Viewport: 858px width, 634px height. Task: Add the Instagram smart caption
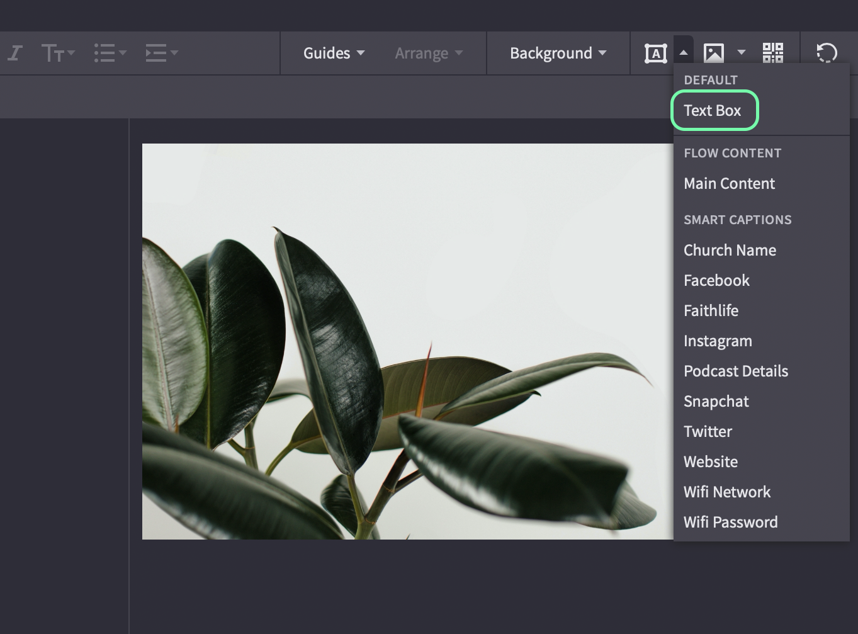click(x=718, y=341)
